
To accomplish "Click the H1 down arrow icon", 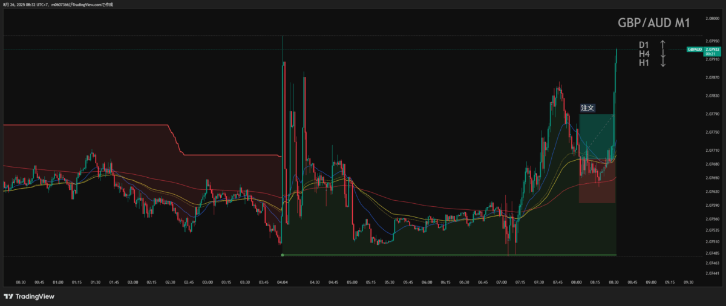I will click(662, 63).
